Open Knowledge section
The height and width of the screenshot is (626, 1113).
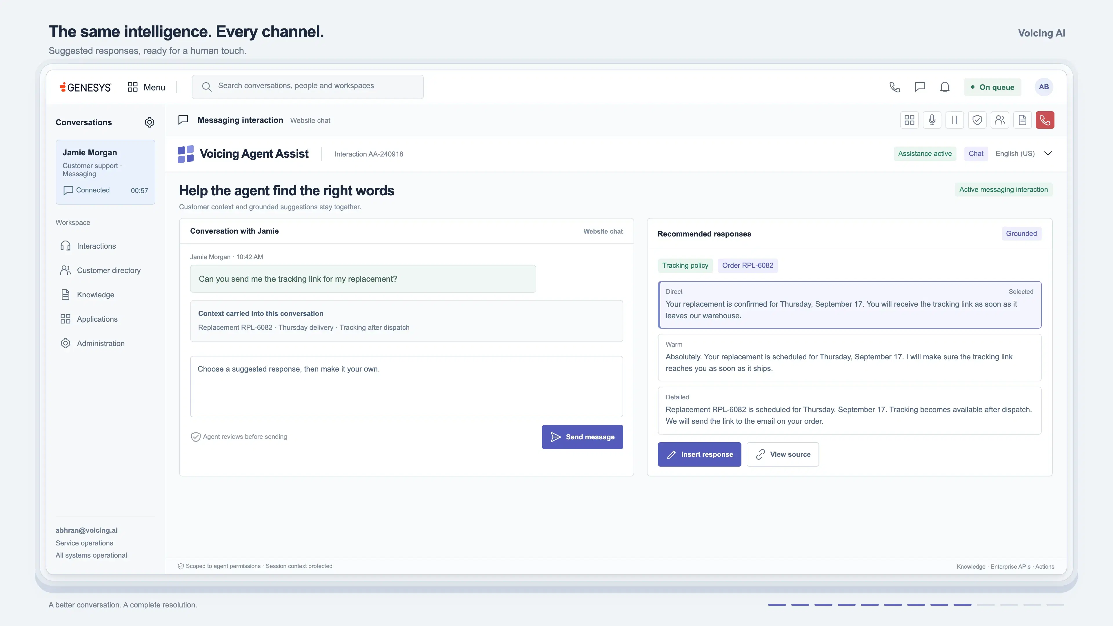pos(95,295)
